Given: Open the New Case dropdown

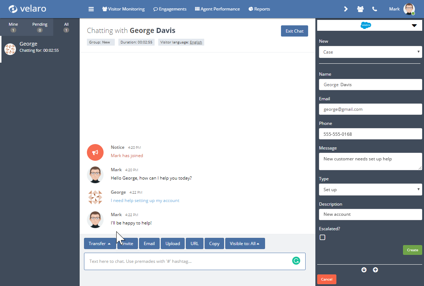Looking at the screenshot, I should click(370, 52).
